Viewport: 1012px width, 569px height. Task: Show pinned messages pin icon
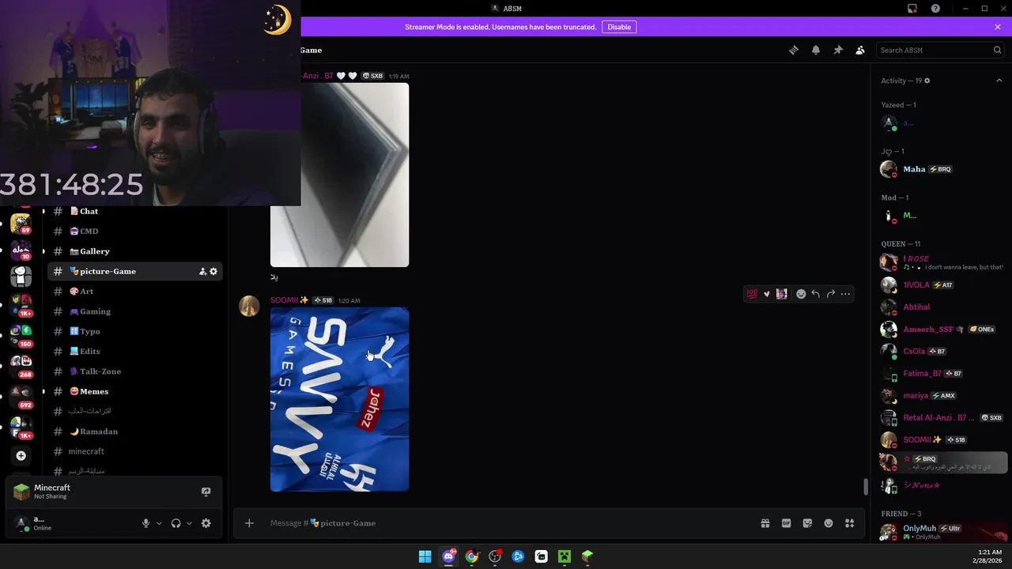[x=838, y=50]
